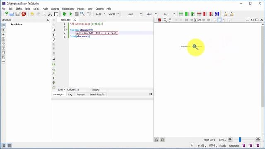
Task: Toggle the bottom panel button at the bottom left
Action: coord(10,145)
